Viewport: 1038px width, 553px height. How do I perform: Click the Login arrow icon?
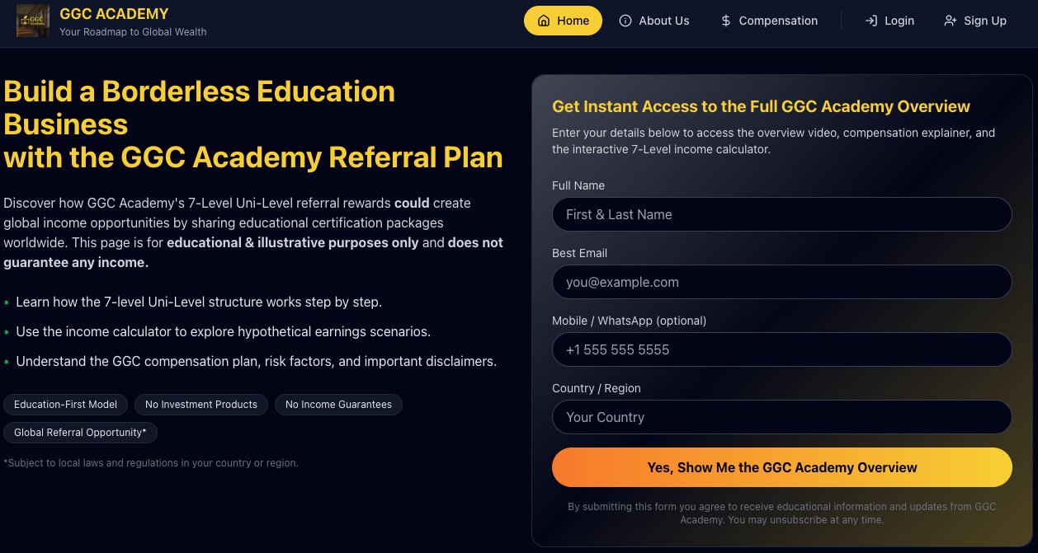pyautogui.click(x=871, y=21)
